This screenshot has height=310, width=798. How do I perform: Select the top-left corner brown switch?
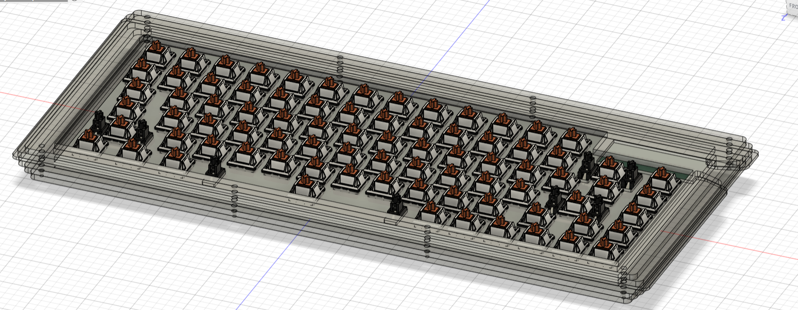pos(155,52)
